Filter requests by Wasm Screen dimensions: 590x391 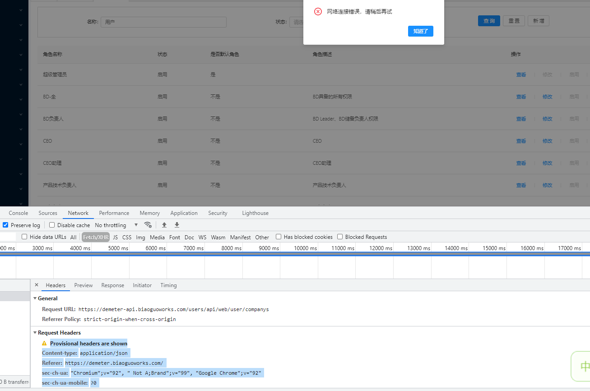218,237
